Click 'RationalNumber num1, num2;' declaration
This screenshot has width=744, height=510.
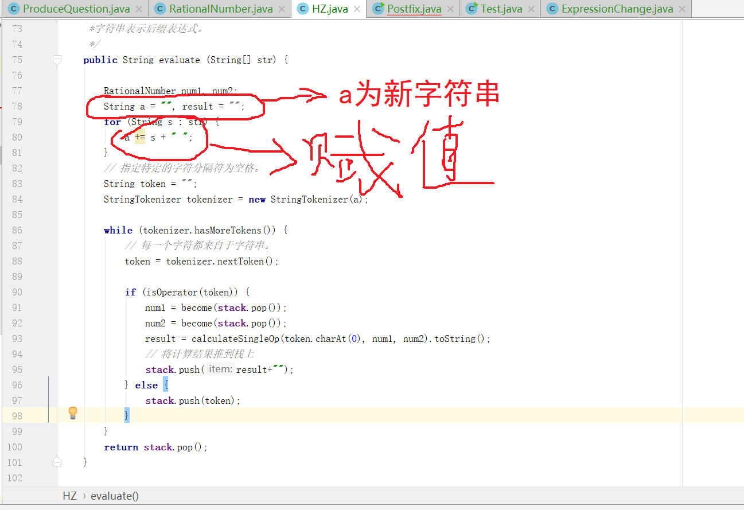(x=170, y=91)
